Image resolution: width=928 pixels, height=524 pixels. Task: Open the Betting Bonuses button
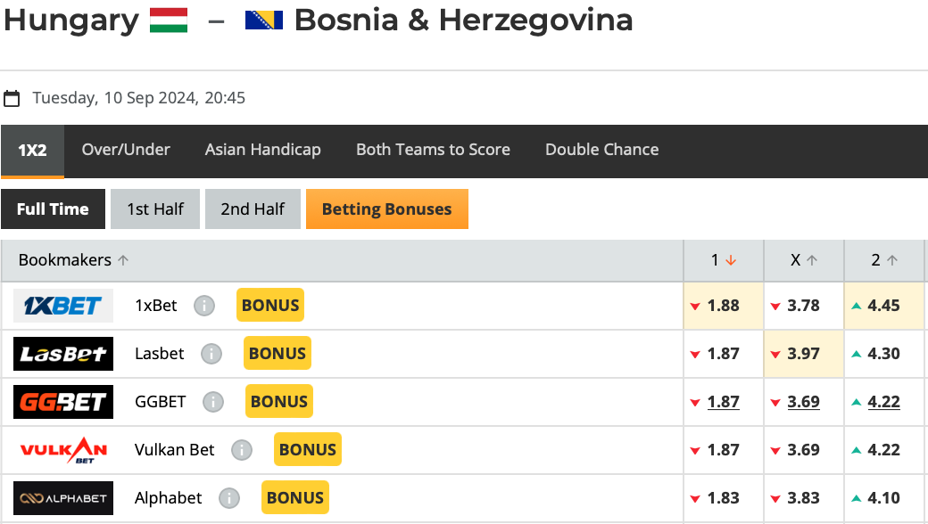[x=387, y=209]
